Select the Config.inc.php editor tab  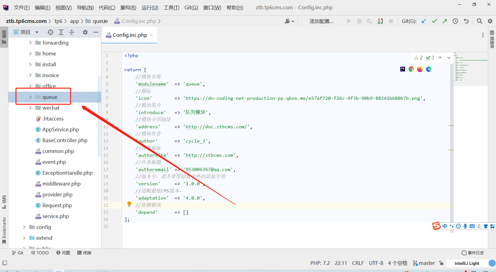pos(130,35)
